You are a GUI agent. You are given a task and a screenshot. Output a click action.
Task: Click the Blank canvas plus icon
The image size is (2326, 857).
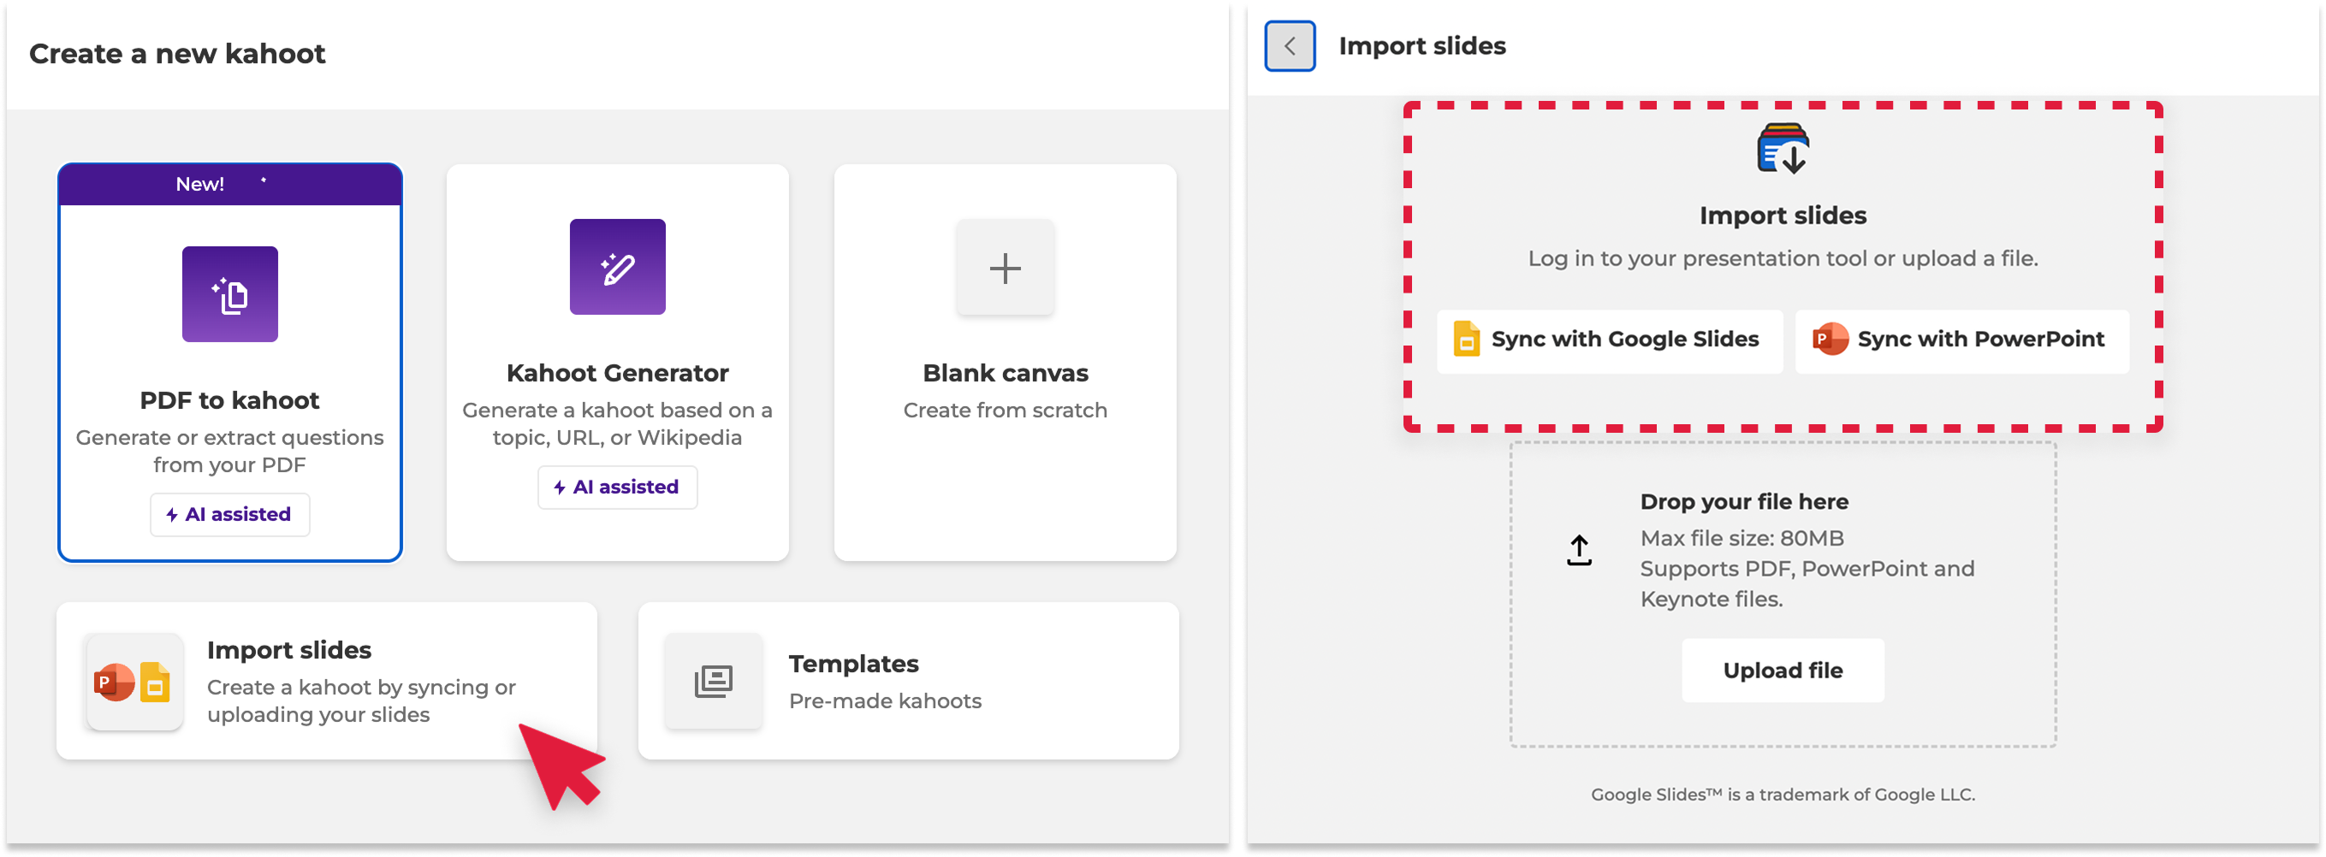pyautogui.click(x=1004, y=268)
